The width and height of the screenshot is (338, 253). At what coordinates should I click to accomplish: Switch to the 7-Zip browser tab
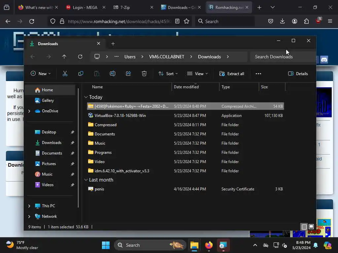pyautogui.click(x=133, y=7)
